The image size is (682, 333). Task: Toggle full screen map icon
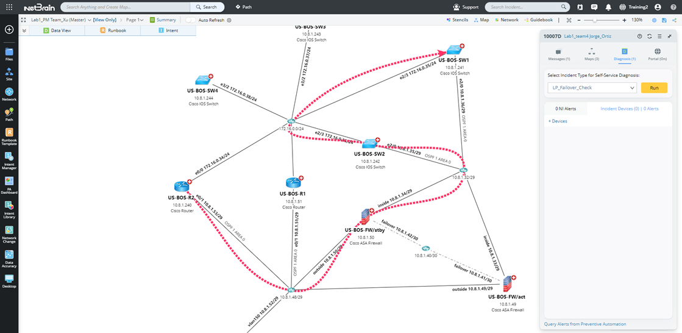tap(23, 20)
